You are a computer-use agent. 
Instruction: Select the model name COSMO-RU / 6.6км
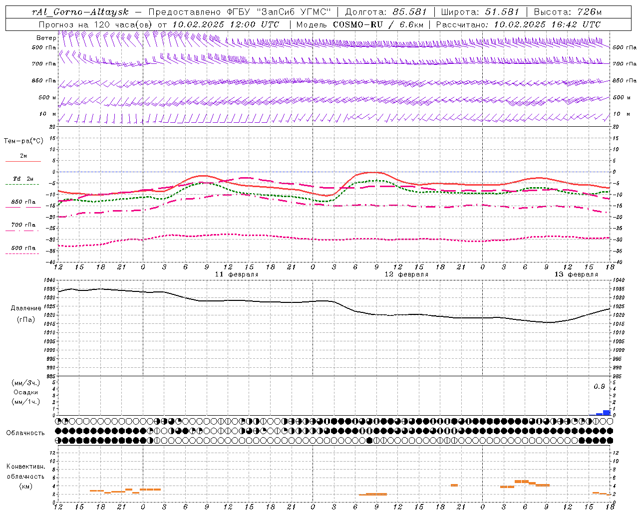378,24
